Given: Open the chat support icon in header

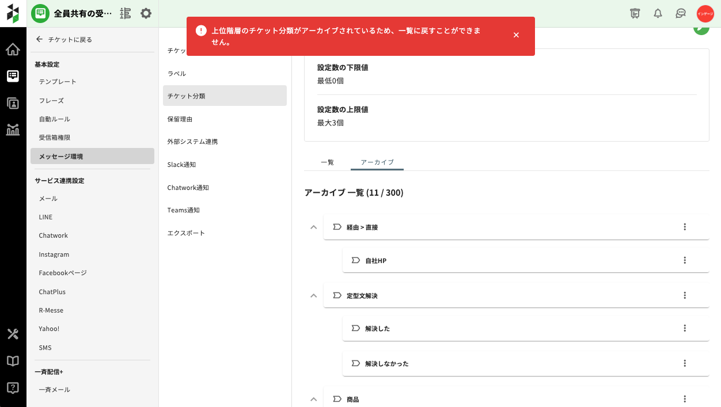Looking at the screenshot, I should pyautogui.click(x=681, y=13).
